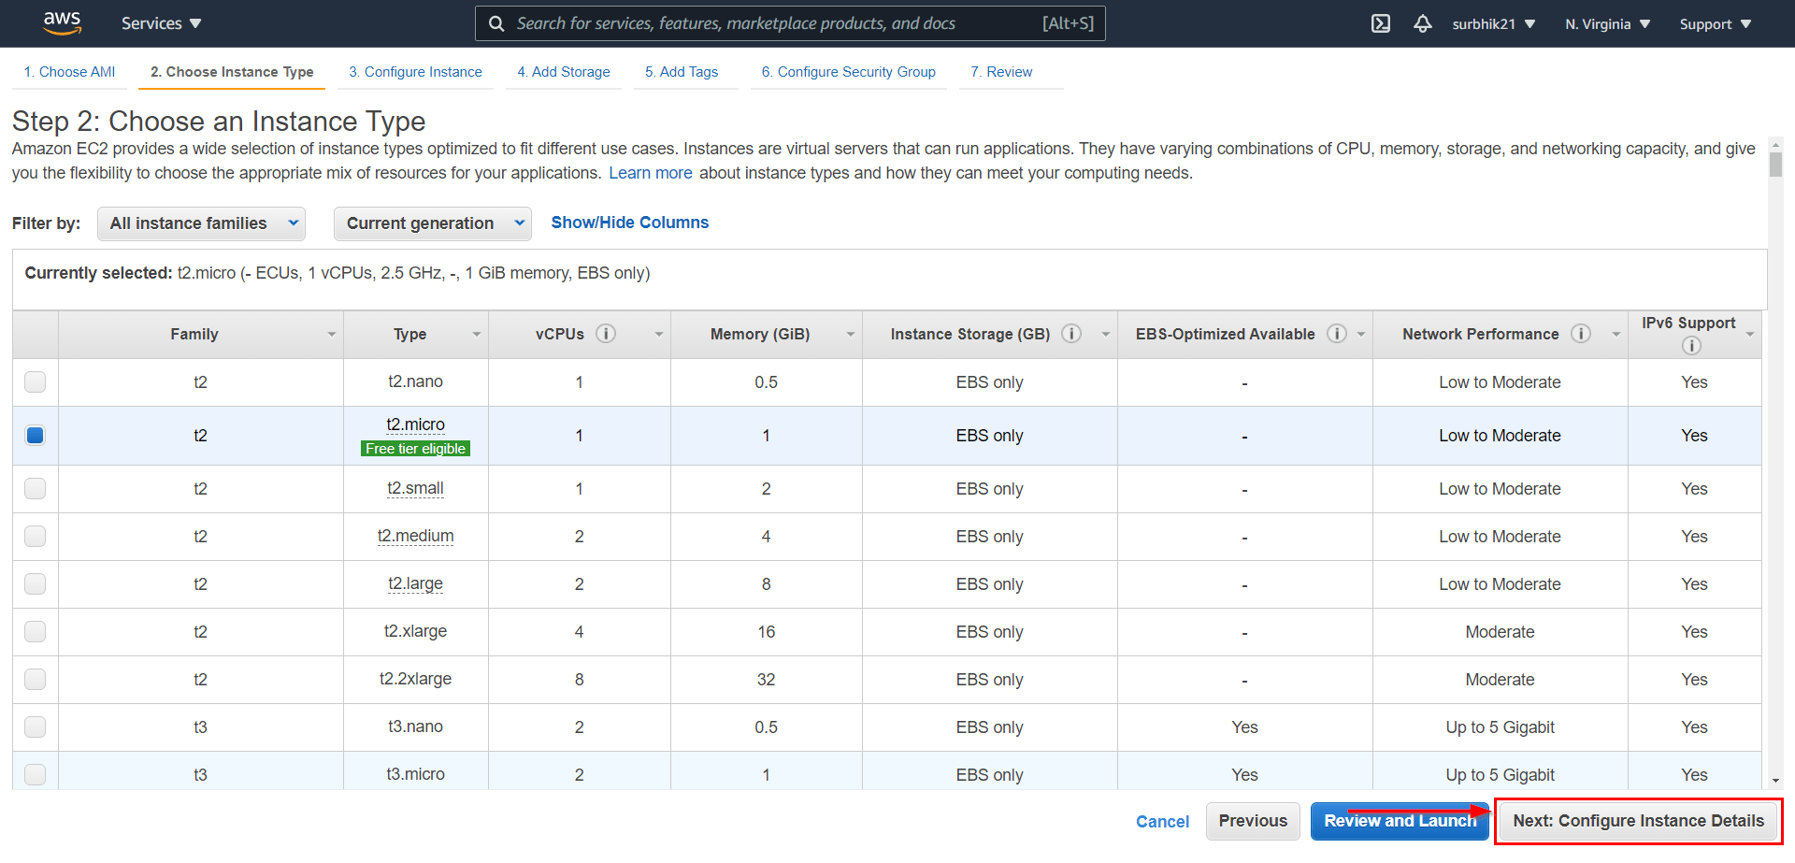This screenshot has height=863, width=1795.
Task: Open the Learn more link
Action: tap(650, 173)
